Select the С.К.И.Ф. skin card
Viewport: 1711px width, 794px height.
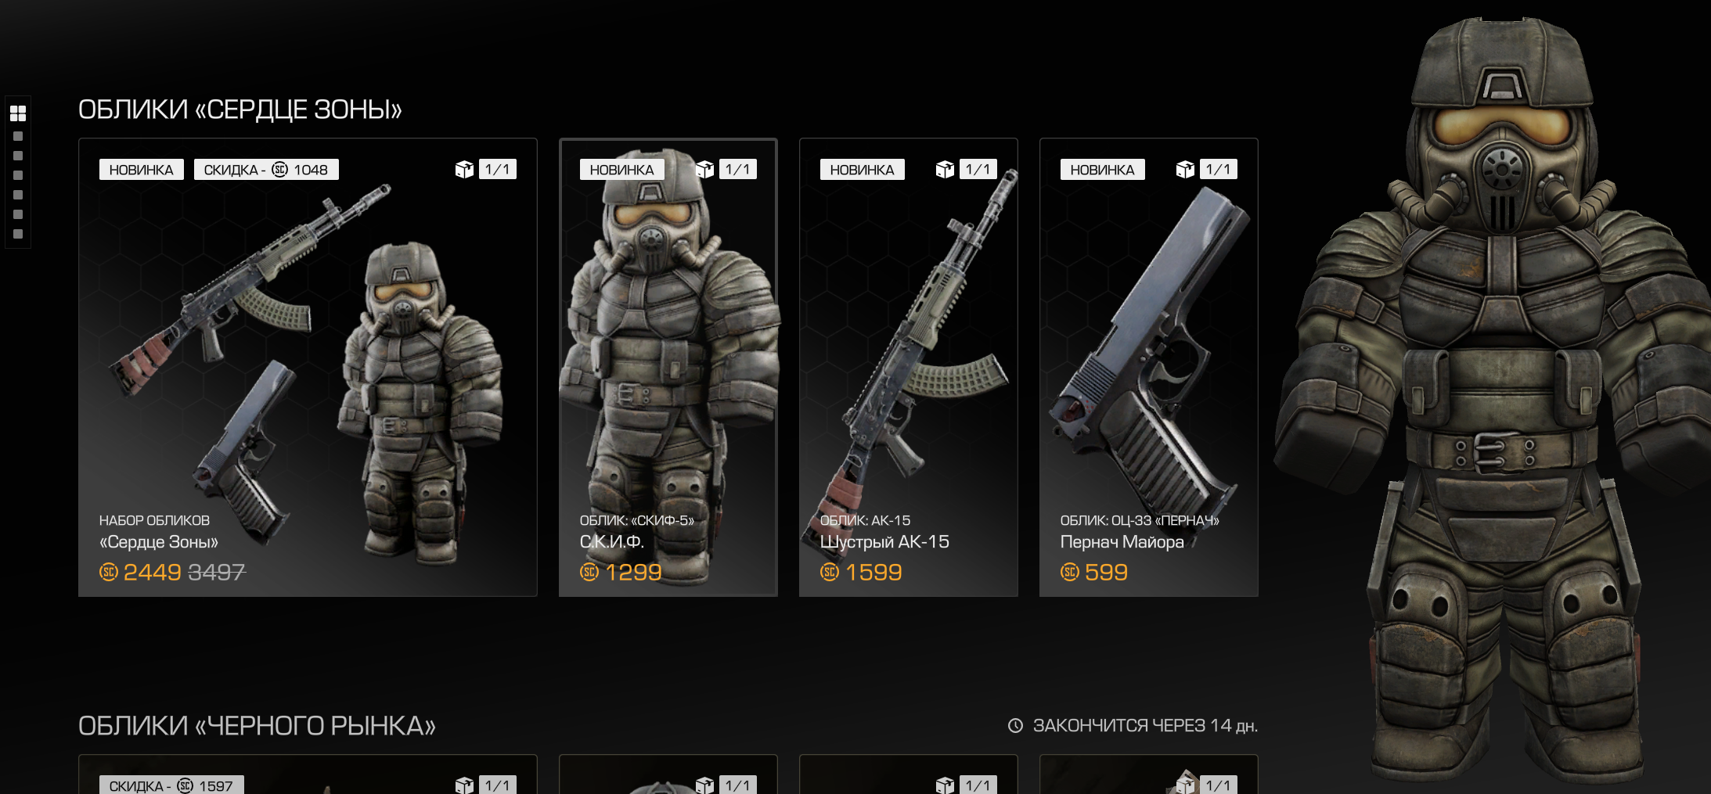[x=668, y=368]
